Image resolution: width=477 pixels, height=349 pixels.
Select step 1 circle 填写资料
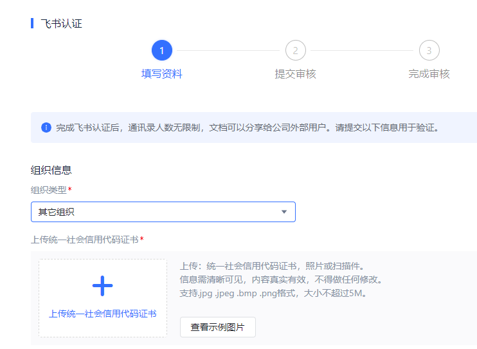[x=162, y=50]
